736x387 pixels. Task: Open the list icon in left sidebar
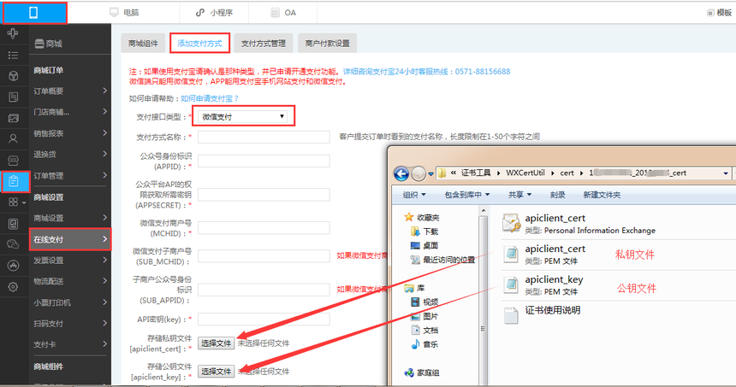tap(13, 56)
